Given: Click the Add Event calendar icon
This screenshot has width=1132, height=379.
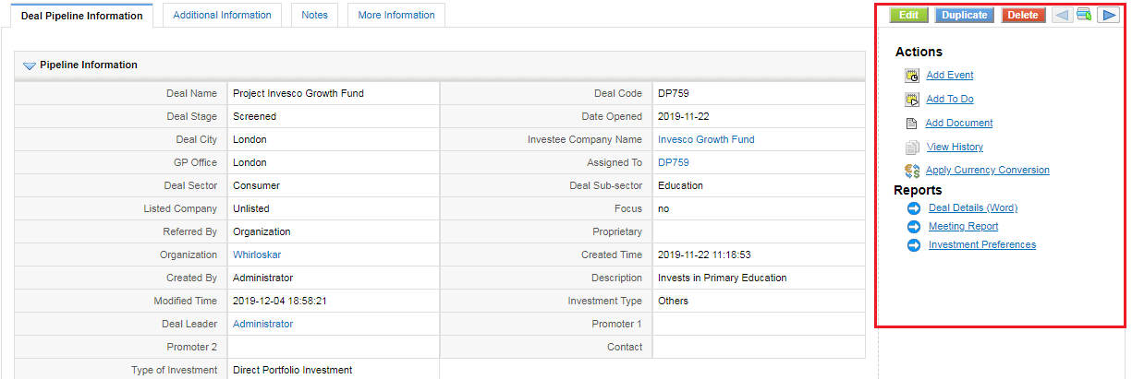Looking at the screenshot, I should (911, 76).
